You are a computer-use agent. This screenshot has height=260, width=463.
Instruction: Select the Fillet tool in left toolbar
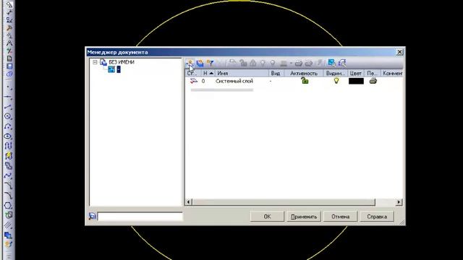coord(9,196)
